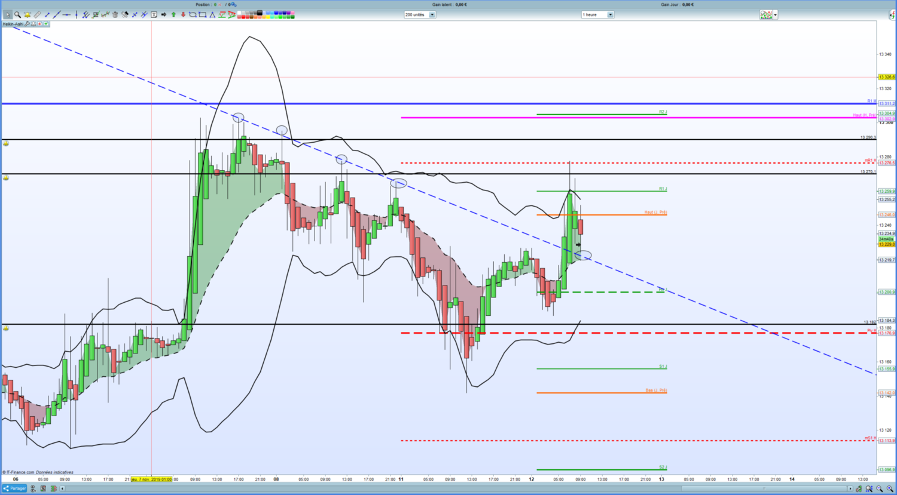Click the trash can delete tool

pos(115,14)
